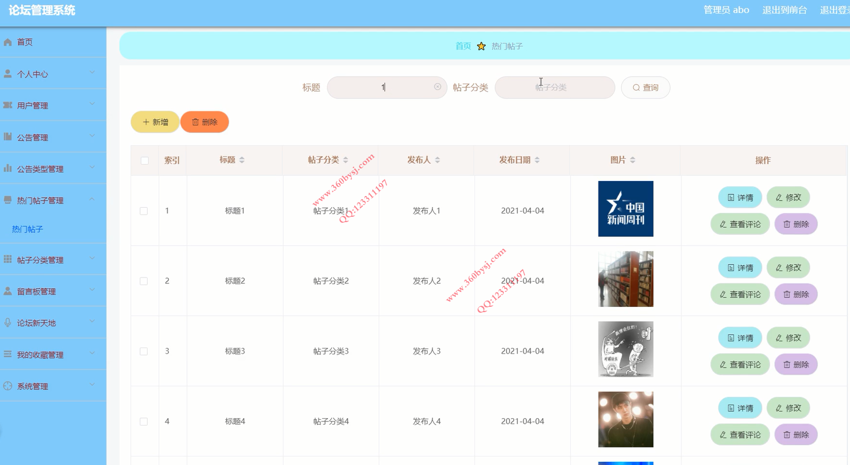This screenshot has height=465, width=850.
Task: Click 修改 for row 标题4
Action: [788, 409]
